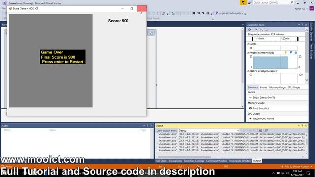Image resolution: width=315 pixels, height=177 pixels.
Task: Collapse the Process Memory graph section
Action: [248, 53]
